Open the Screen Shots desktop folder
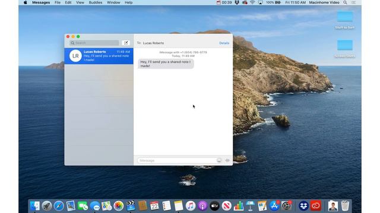The width and height of the screenshot is (380, 213). tap(344, 49)
